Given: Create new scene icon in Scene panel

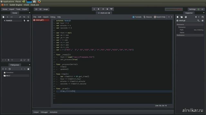Looking at the screenshot, I should click(4, 17).
